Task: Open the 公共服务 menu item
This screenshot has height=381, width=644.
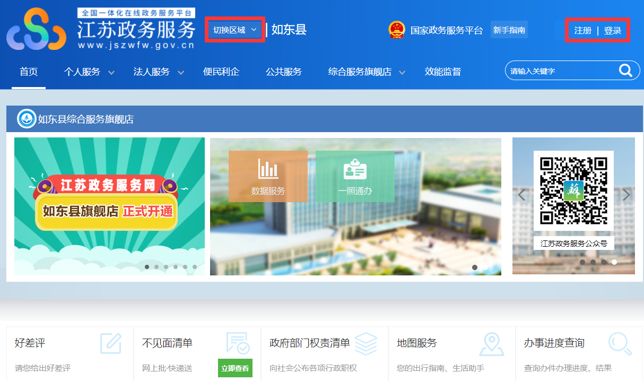Action: click(x=284, y=72)
